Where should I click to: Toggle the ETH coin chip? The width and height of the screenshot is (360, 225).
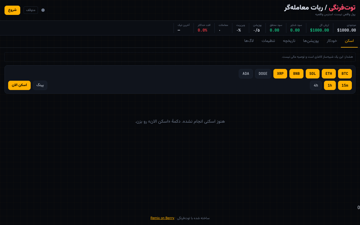point(329,74)
